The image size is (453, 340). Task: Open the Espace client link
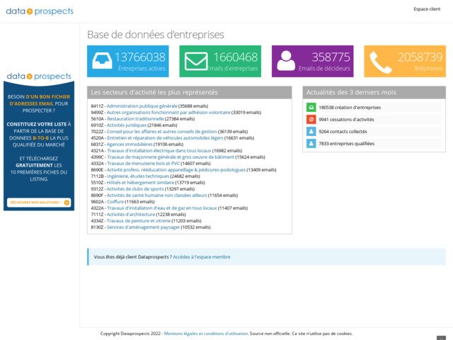[427, 9]
